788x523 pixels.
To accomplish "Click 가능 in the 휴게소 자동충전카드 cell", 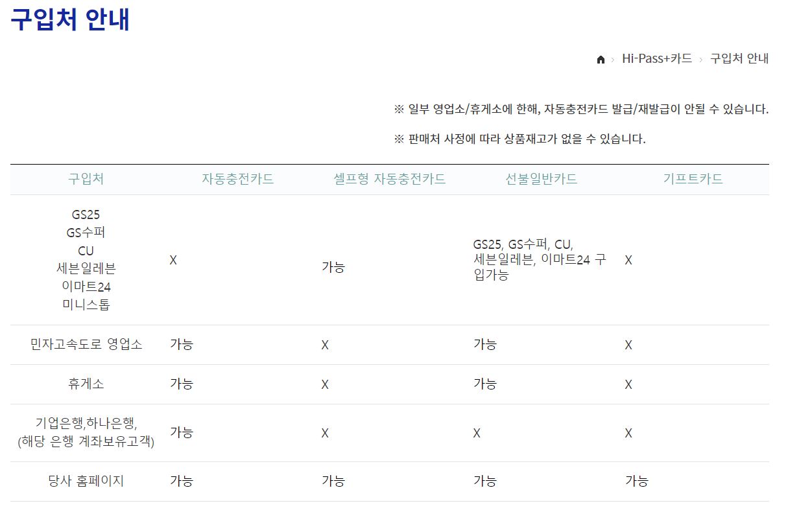I will tap(182, 384).
